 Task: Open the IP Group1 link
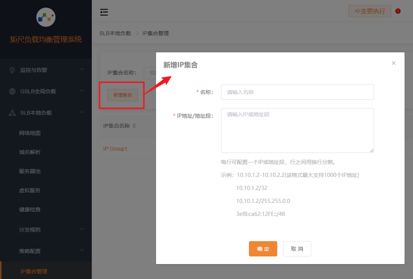coord(115,148)
